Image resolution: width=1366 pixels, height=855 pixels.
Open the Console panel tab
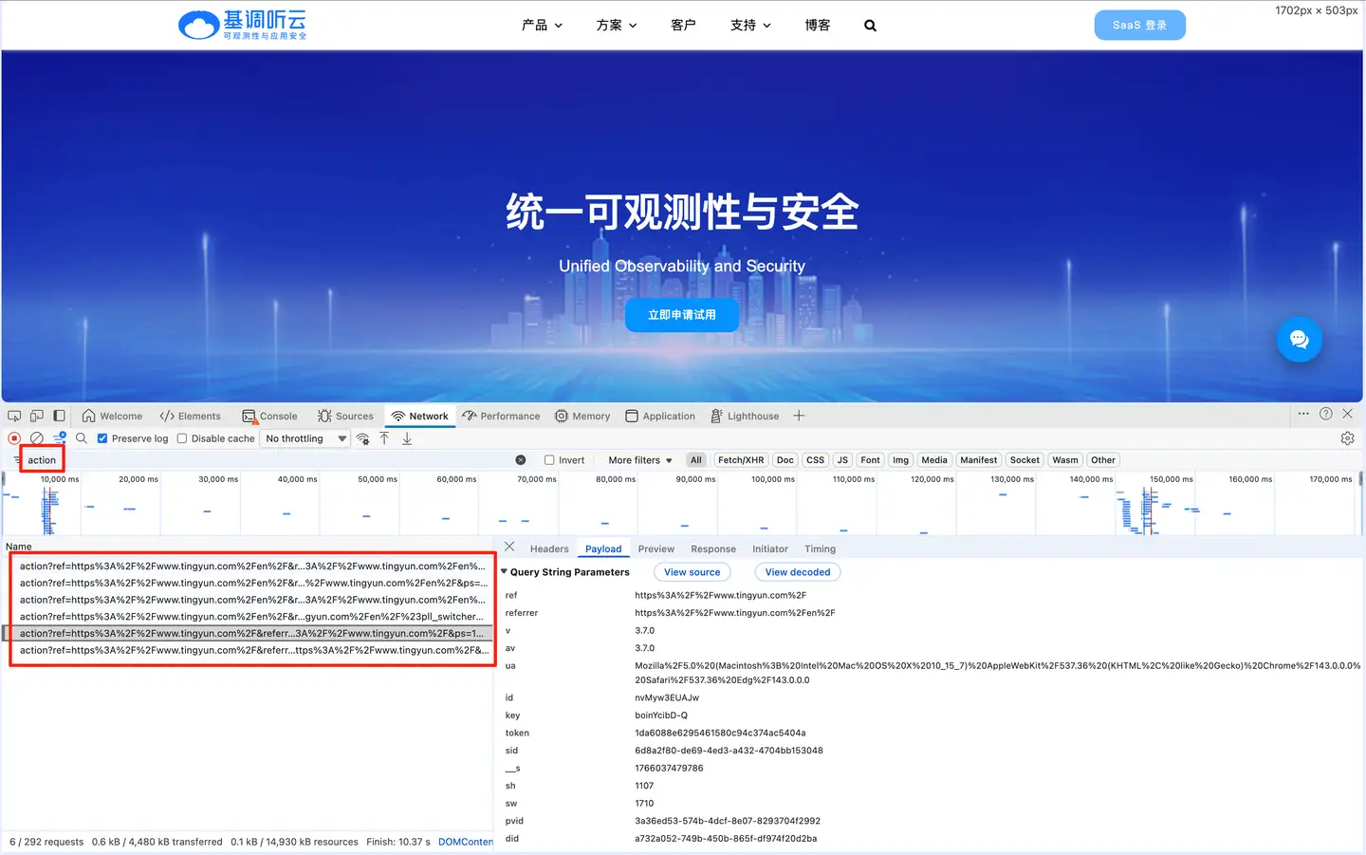point(270,416)
